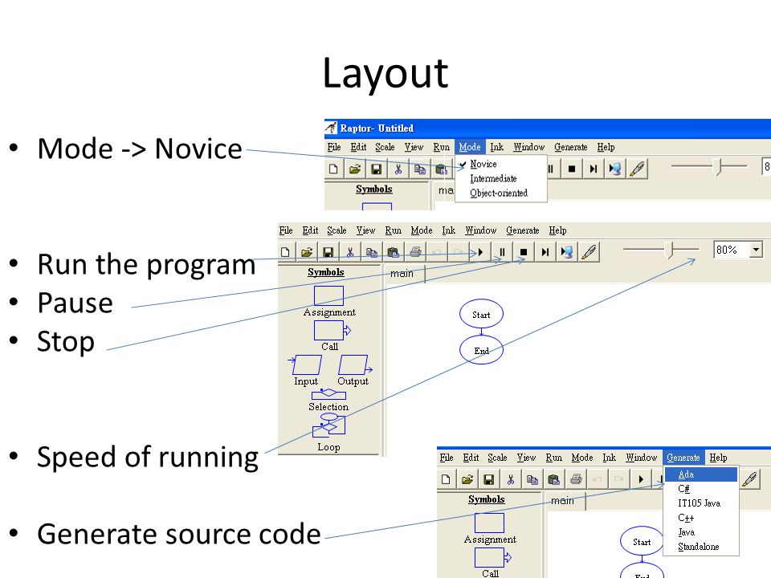This screenshot has width=771, height=578.
Task: Click Stop button in Raptor- Untitled window toolbar
Action: point(571,169)
